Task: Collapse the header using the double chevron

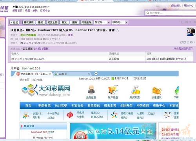Action: click(x=194, y=42)
